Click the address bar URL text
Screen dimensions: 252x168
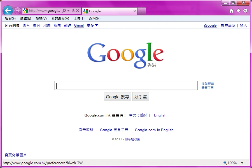[x=44, y=11]
